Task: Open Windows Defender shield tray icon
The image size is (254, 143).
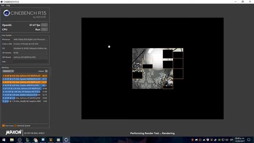Action: [x=208, y=140]
